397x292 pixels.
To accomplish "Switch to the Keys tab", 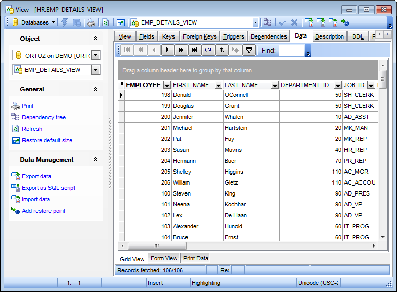I will tap(168, 36).
